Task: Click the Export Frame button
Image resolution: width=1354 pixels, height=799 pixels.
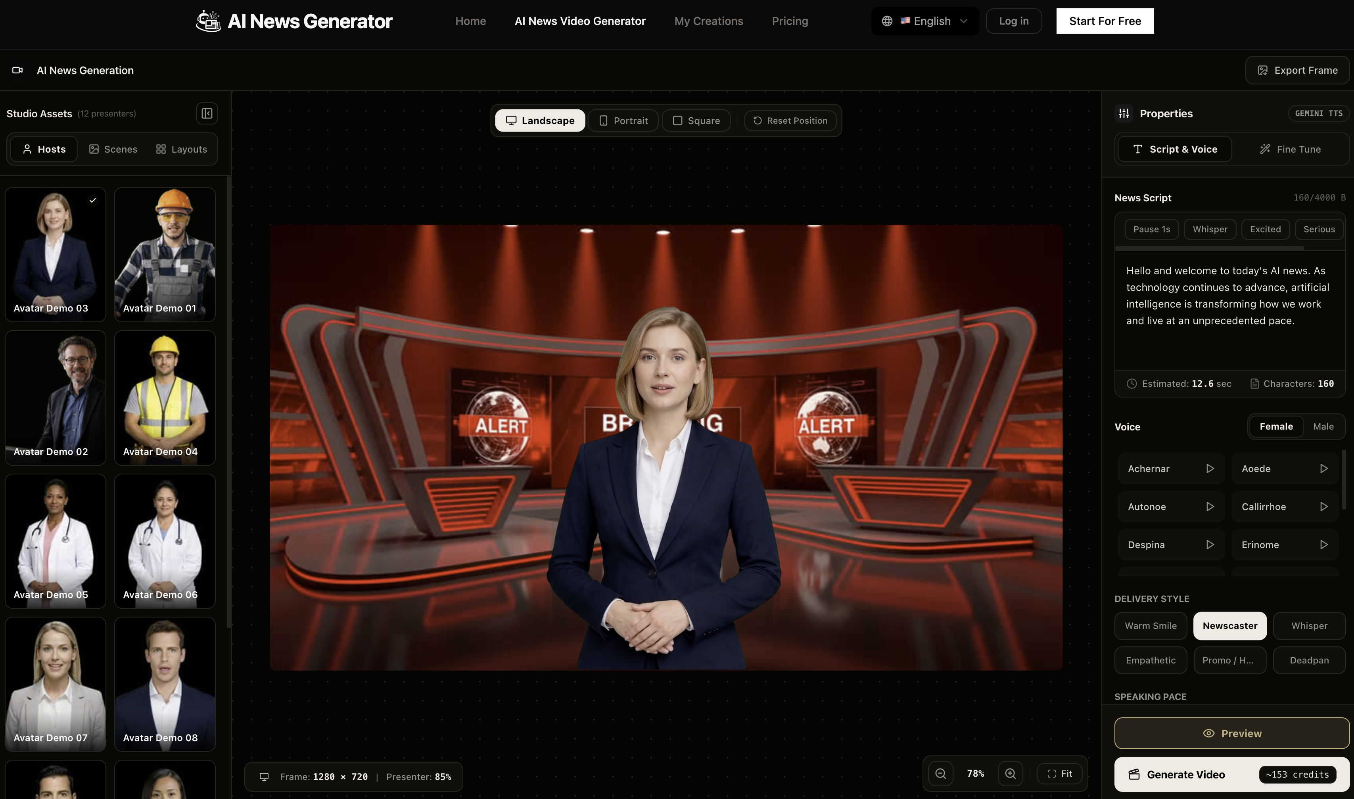Action: [x=1297, y=71]
